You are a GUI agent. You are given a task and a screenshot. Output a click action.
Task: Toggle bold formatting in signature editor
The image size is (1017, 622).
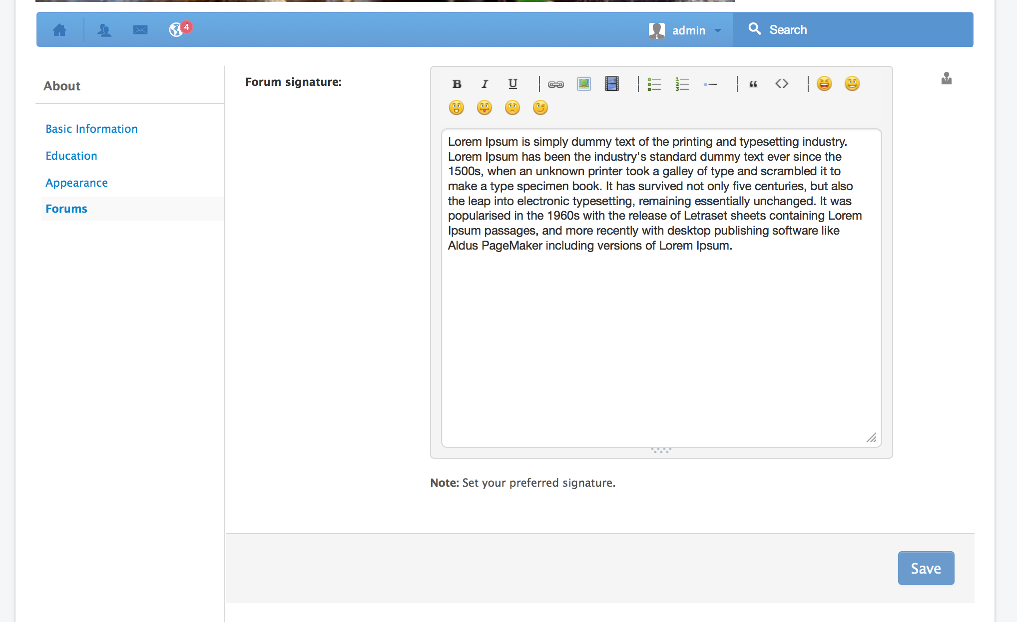[457, 84]
